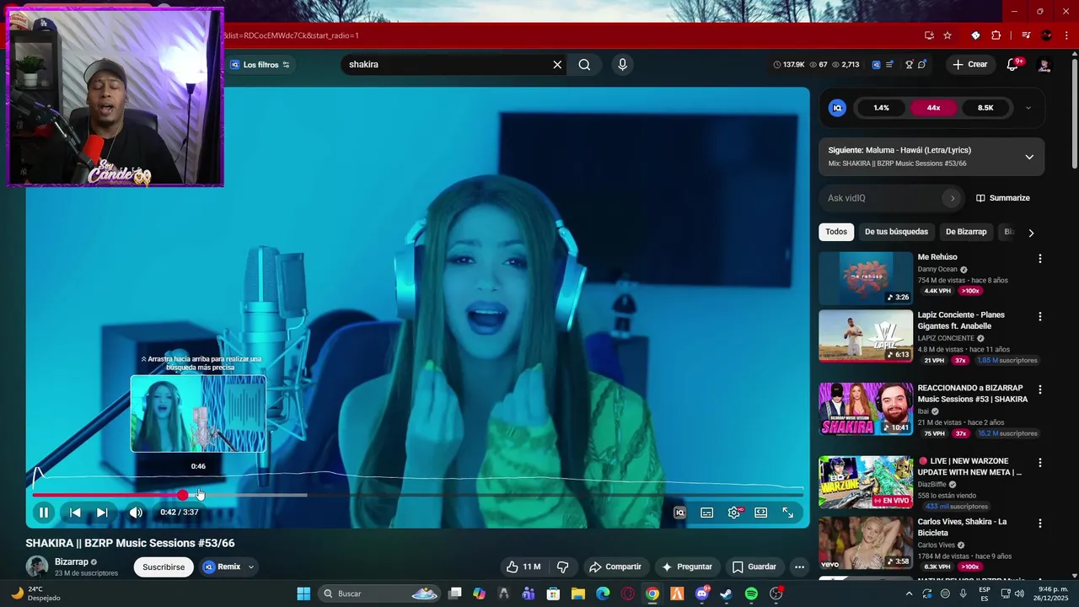The image size is (1079, 607).
Task: Subscribe to Bizarrap with Suscribirse
Action: click(164, 567)
